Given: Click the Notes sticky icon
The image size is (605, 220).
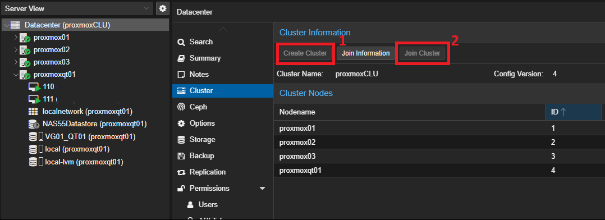Looking at the screenshot, I should pos(181,75).
